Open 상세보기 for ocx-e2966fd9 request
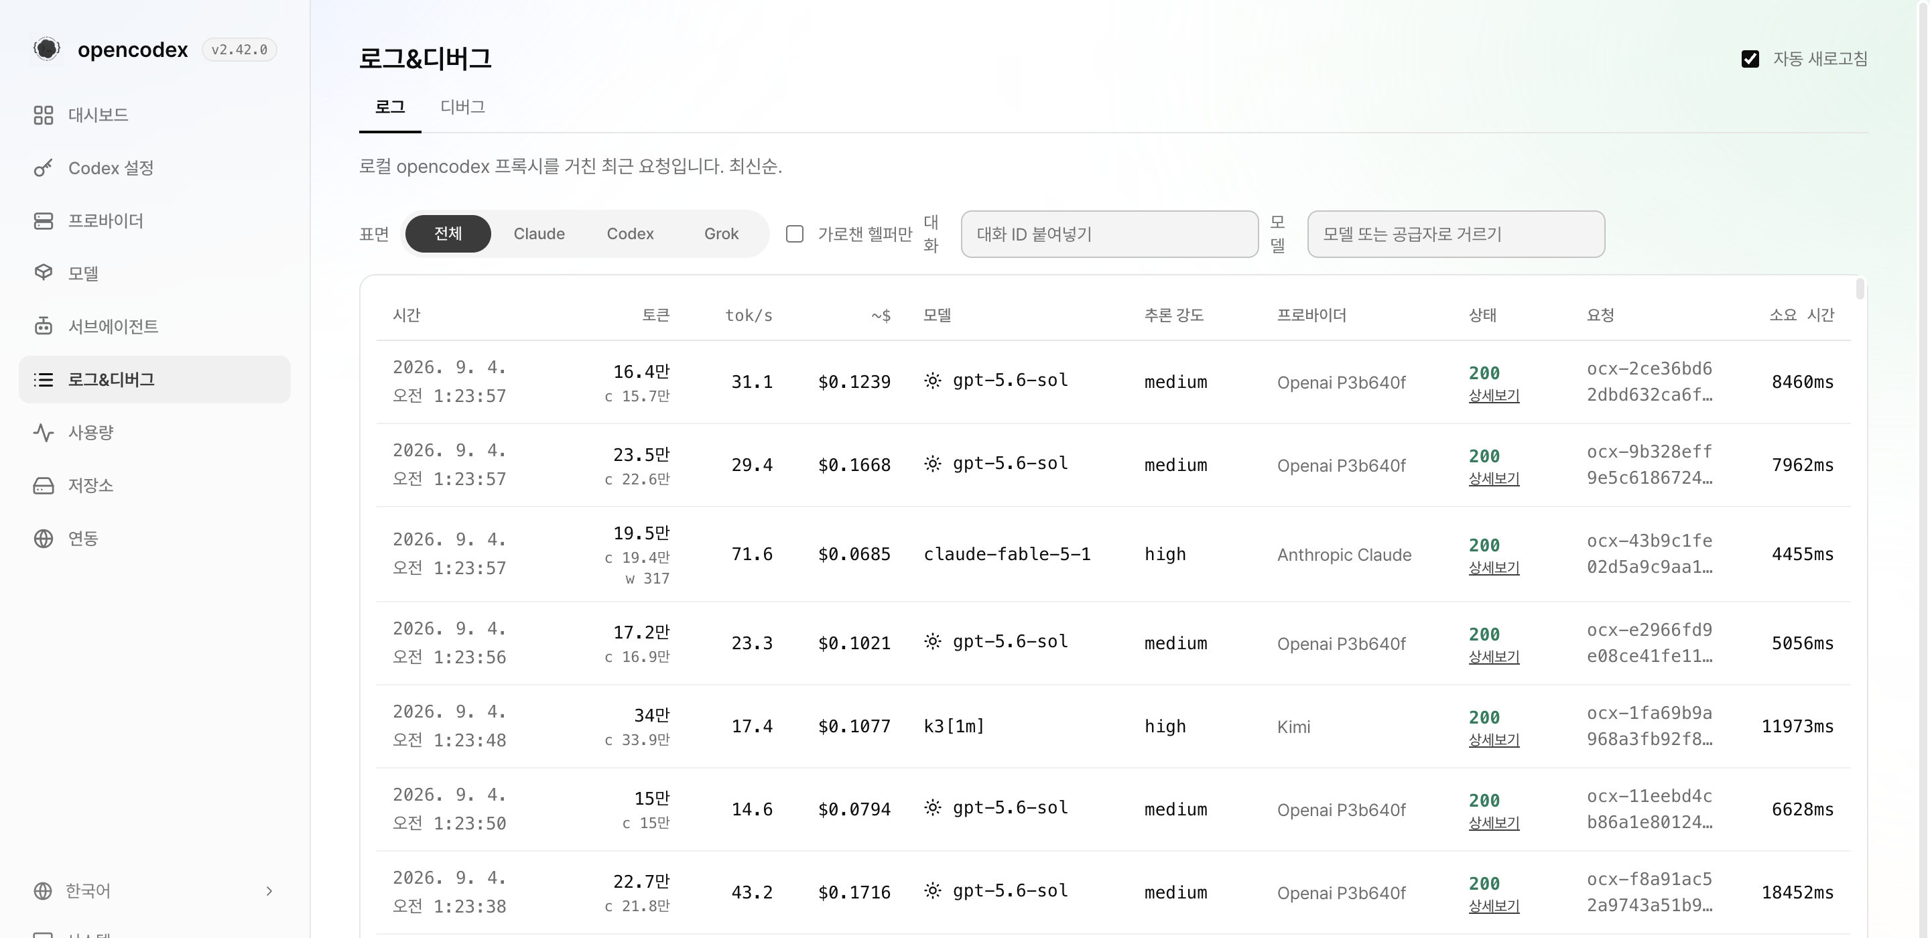Viewport: 1930px width, 938px height. [1493, 657]
